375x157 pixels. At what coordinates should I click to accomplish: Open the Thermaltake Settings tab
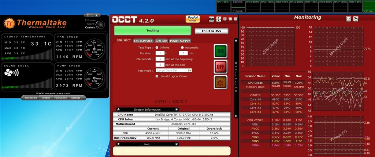tap(75, 98)
